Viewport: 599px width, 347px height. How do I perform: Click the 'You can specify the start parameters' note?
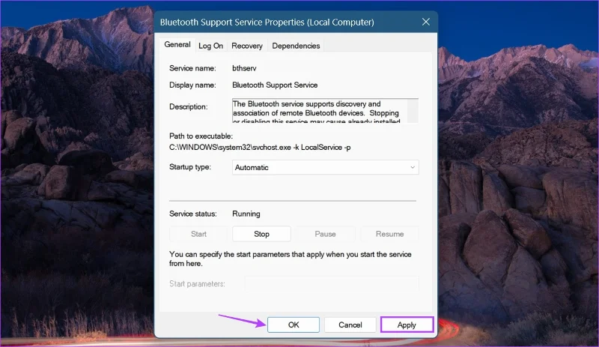291,259
